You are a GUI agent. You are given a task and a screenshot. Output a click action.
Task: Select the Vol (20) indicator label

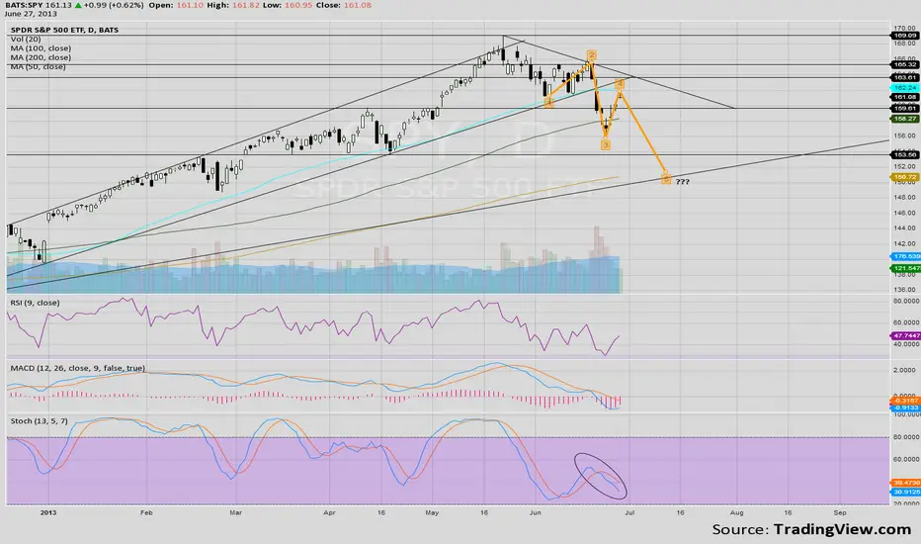27,39
